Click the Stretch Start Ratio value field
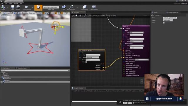Screen dimensions: 188x106 137,66
